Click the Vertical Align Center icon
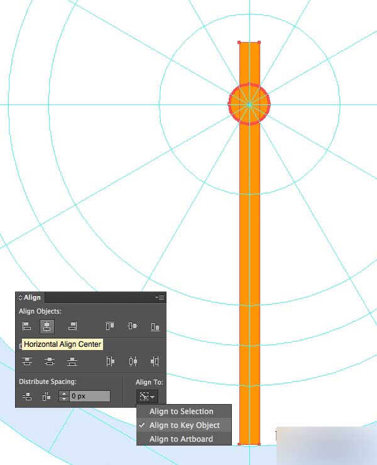The height and width of the screenshot is (465, 377). 133,326
